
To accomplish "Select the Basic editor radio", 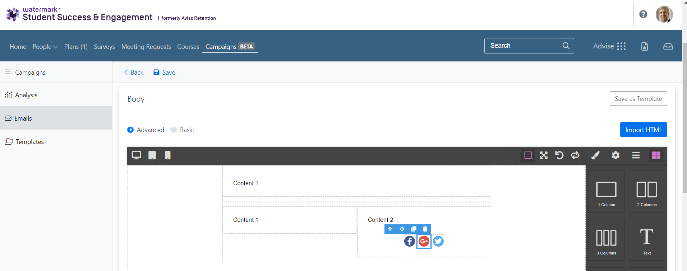I will (x=174, y=130).
